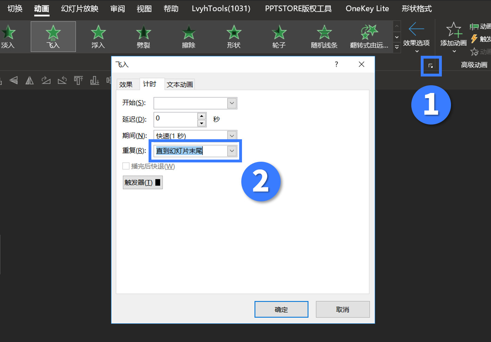Click the 触发器 (Trigger) button

pos(142,182)
